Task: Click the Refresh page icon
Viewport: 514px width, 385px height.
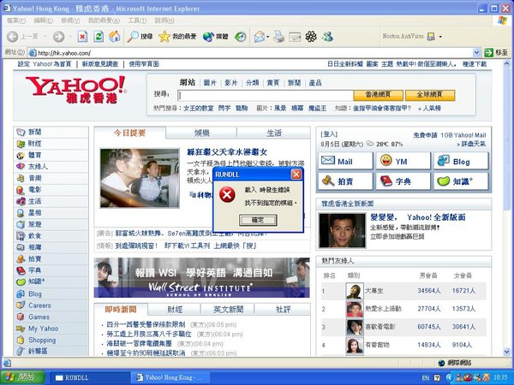Action: point(99,36)
